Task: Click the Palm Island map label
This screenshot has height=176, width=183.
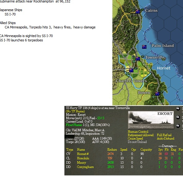Action: [163, 45]
